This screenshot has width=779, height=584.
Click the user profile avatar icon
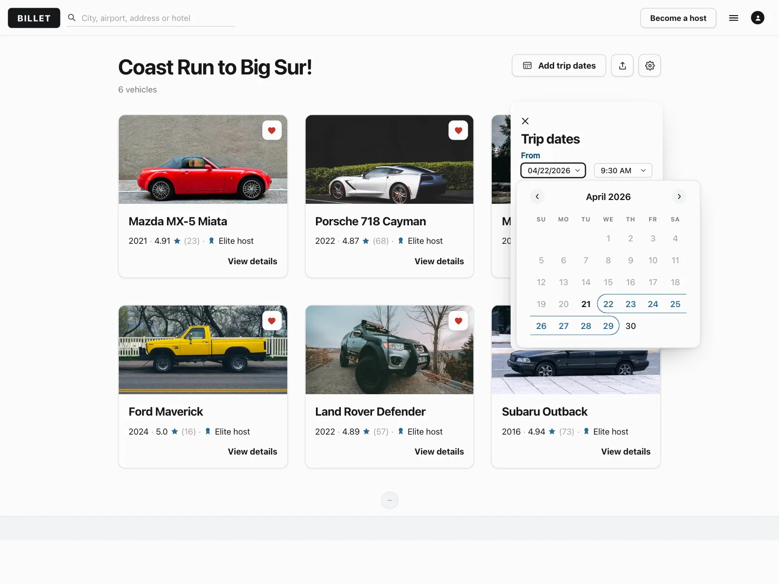(x=757, y=18)
